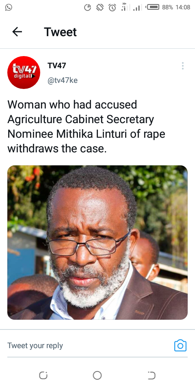The height and width of the screenshot is (390, 195).
Task: Open the TV47 profile avatar
Action: tap(24, 72)
